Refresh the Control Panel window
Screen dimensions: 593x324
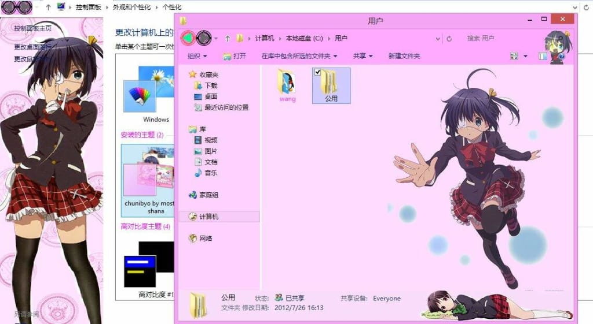[x=586, y=7]
